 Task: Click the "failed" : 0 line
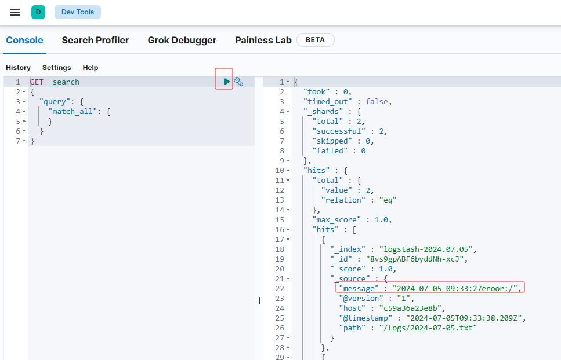(339, 151)
